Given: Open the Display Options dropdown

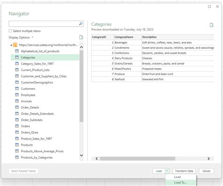Looking at the screenshot, I should [x=21, y=38].
